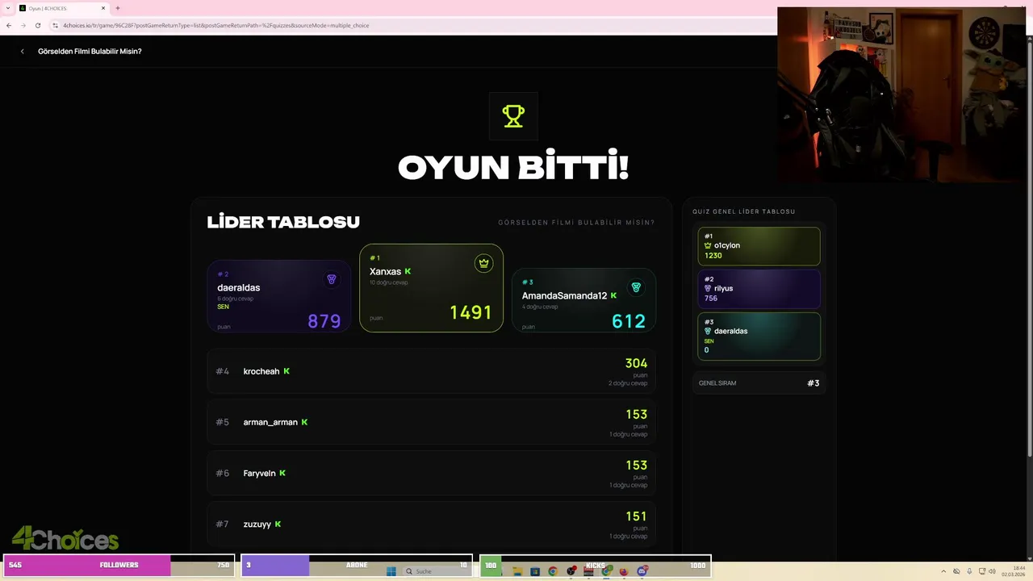Click the microphone icon in the system tray
Screen dimensions: 1033x581
tap(969, 571)
